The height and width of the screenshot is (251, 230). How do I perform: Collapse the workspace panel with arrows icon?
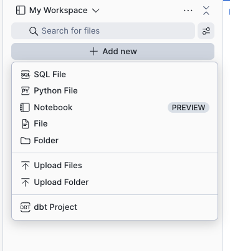(206, 11)
